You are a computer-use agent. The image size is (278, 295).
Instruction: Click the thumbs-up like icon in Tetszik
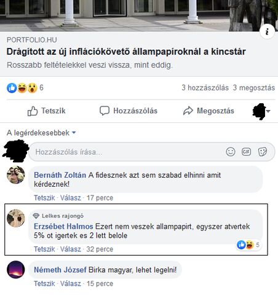click(x=33, y=111)
